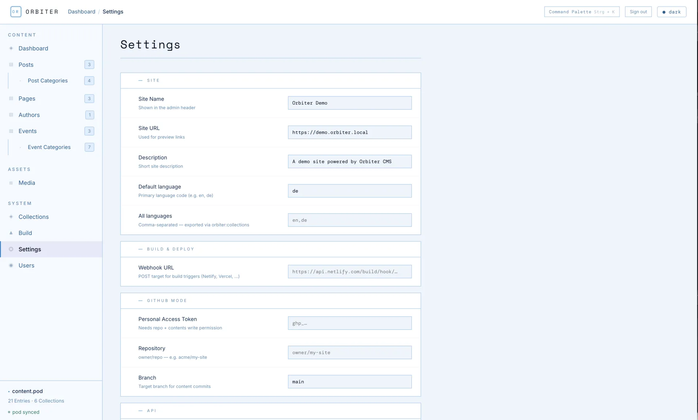This screenshot has width=698, height=420.
Task: Open Authors in the sidebar
Action: click(29, 115)
